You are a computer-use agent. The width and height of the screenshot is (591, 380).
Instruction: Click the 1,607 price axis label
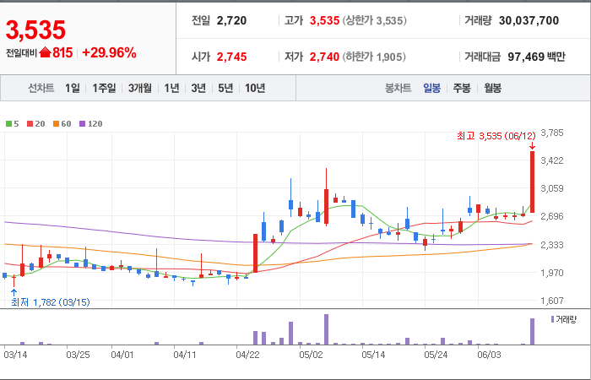point(552,301)
